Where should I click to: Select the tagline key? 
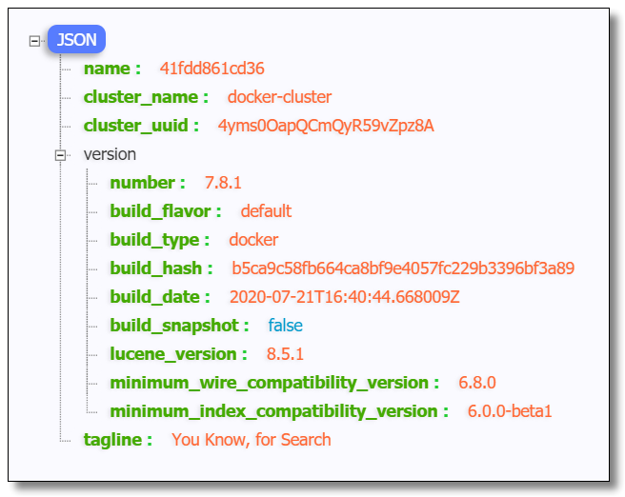(113, 440)
